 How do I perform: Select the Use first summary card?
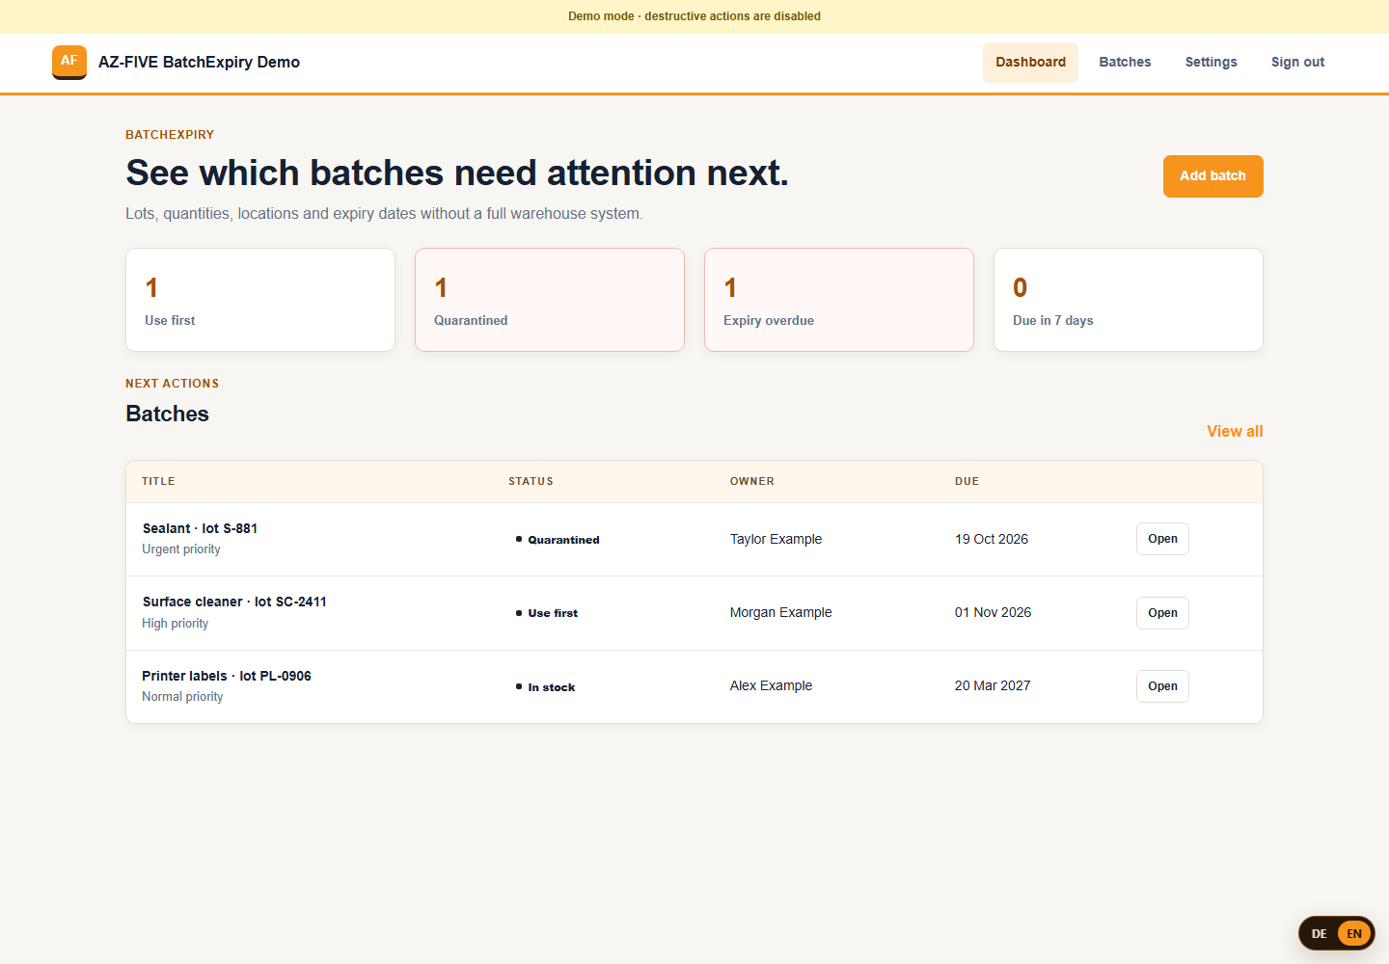[x=260, y=300]
